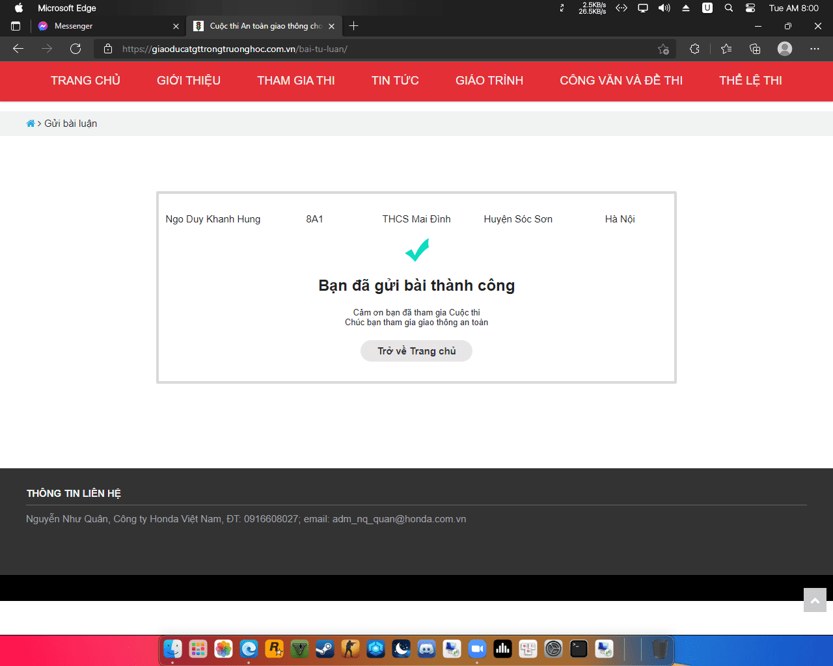This screenshot has height=666, width=833.
Task: Click the back-to-top arrow button
Action: point(815,600)
